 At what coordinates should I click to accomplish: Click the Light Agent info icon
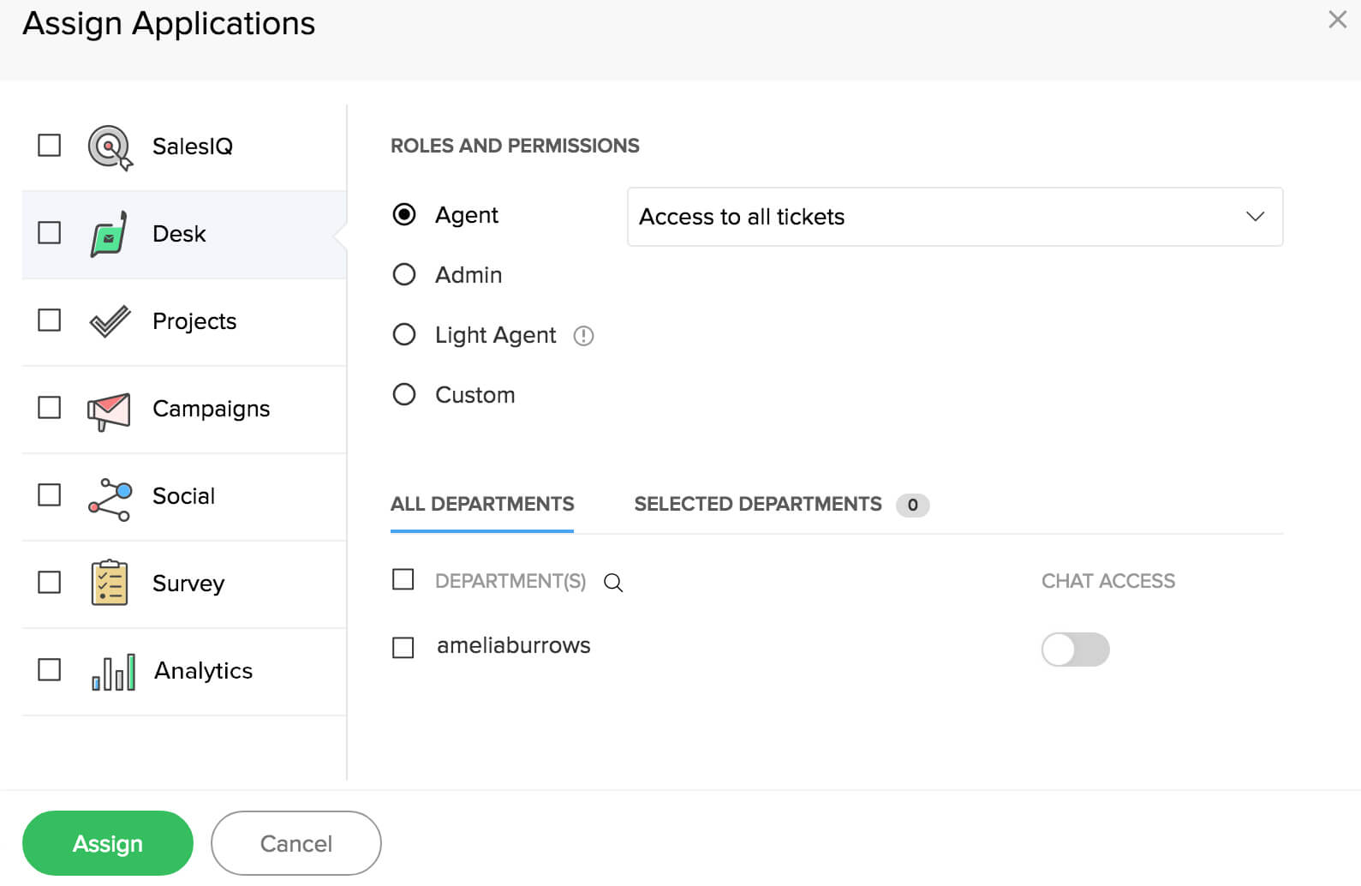pos(583,336)
